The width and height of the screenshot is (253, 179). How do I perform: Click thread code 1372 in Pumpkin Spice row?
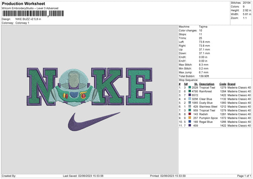pyautogui.click(x=223, y=118)
